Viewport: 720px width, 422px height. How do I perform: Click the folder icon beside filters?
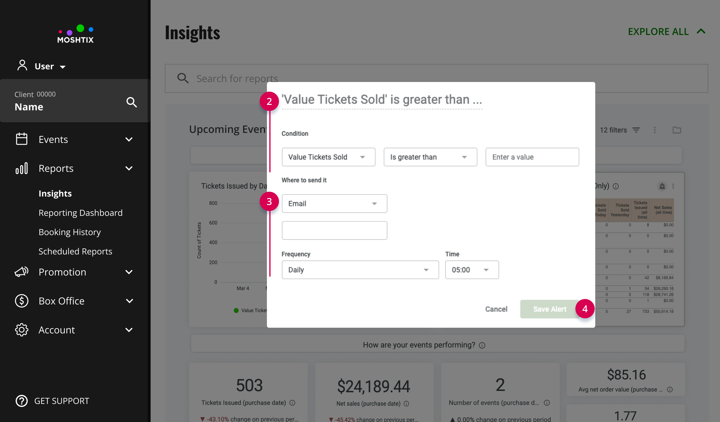(x=677, y=130)
